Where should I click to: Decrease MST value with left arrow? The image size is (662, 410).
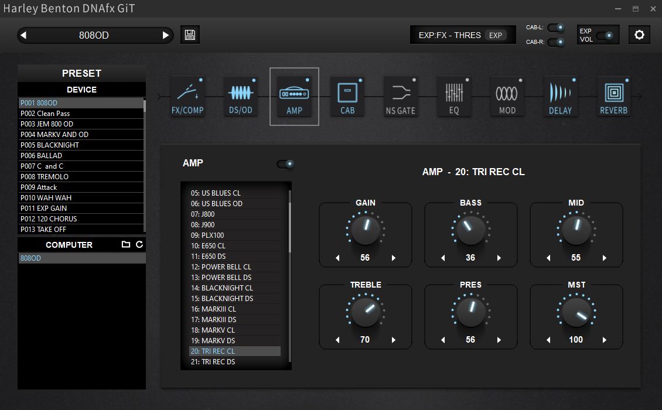click(548, 340)
